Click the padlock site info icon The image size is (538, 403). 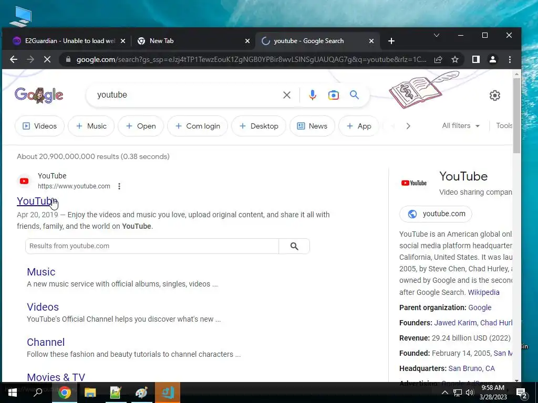pos(68,59)
